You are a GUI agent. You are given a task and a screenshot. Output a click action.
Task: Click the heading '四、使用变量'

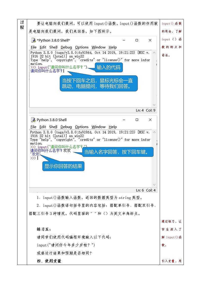point(49,261)
